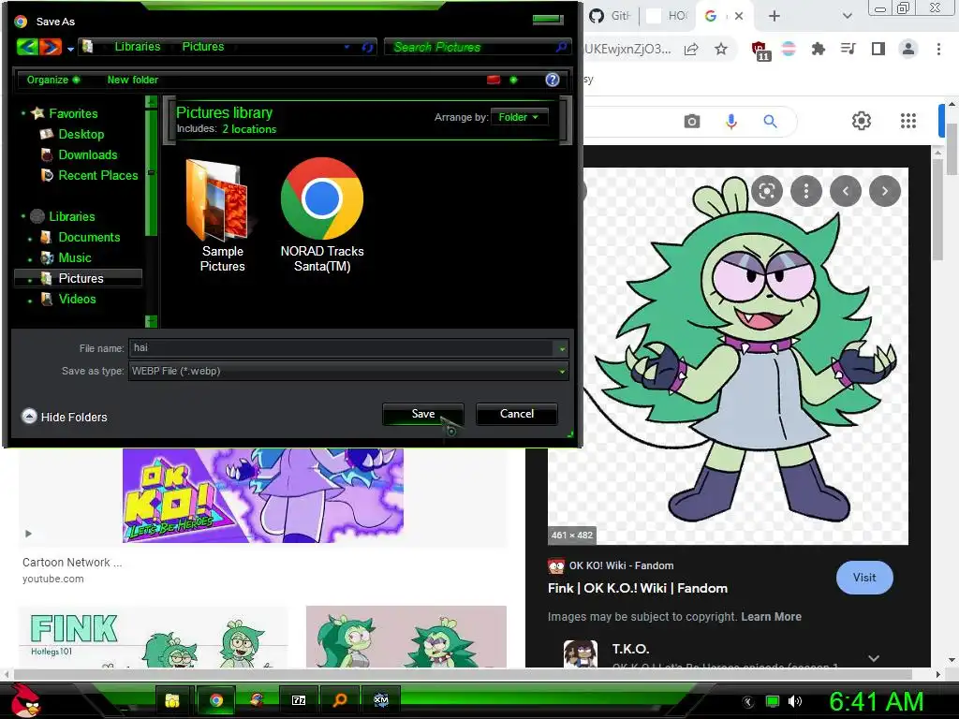This screenshot has width=959, height=719.
Task: Open Recent Places in Favorites
Action: click(97, 175)
